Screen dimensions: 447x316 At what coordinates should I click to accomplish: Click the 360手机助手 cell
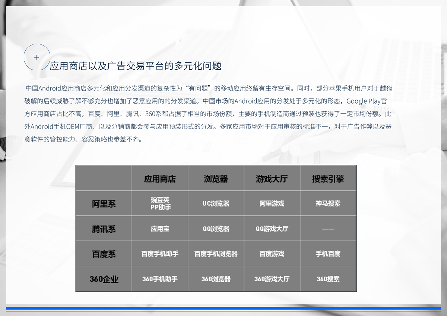tap(160, 279)
